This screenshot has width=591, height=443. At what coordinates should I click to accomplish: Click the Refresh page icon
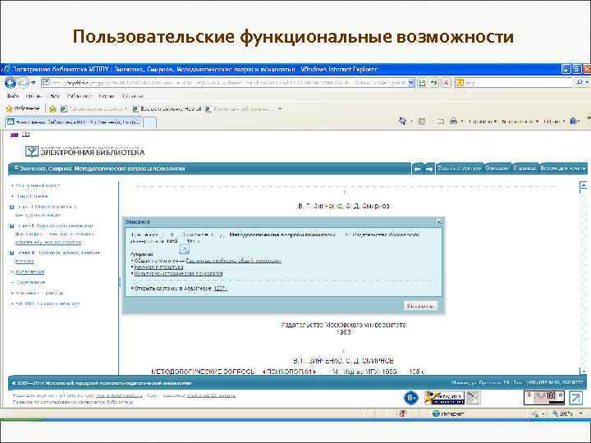click(x=433, y=83)
